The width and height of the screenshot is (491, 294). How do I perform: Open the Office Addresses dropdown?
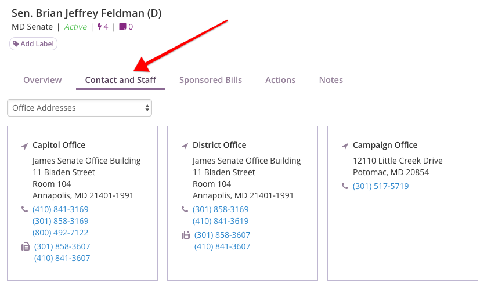coord(80,108)
